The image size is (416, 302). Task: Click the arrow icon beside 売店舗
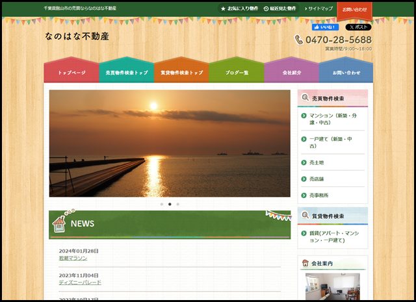tap(304, 179)
